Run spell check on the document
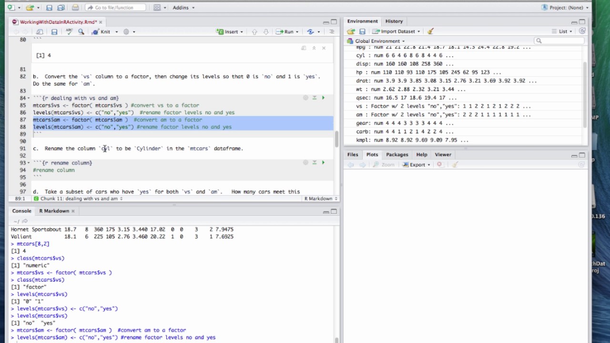Viewport: 610px width, 343px height. click(70, 32)
